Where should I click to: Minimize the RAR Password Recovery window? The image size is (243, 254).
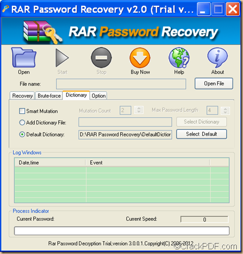tap(204, 9)
